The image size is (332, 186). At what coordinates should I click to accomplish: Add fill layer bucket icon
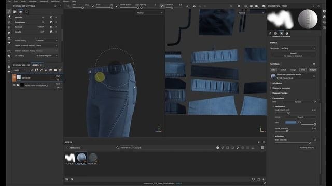[46, 70]
